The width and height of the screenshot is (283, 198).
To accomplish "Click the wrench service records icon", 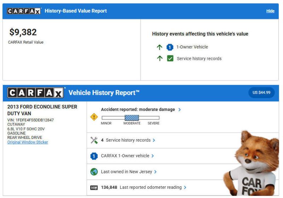I will pyautogui.click(x=94, y=140).
